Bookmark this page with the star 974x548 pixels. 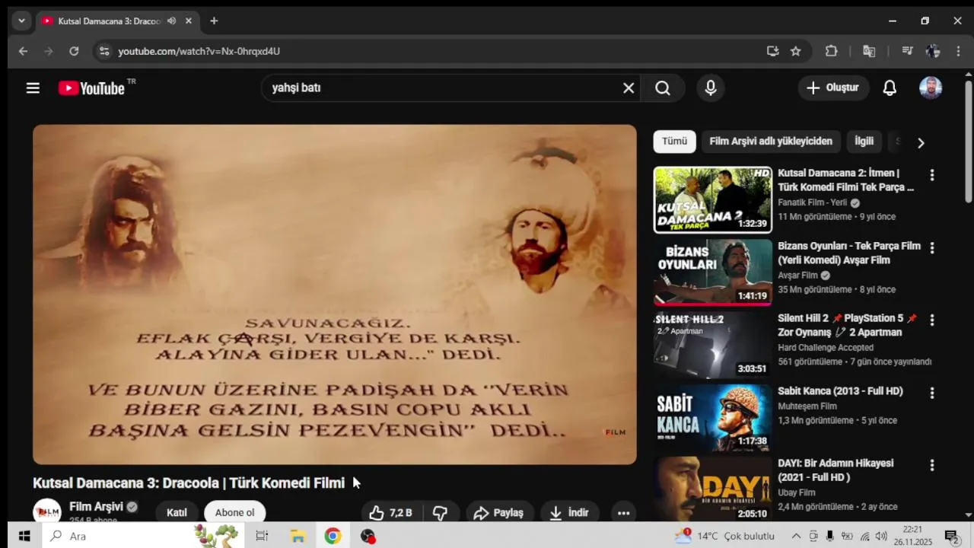[796, 51]
